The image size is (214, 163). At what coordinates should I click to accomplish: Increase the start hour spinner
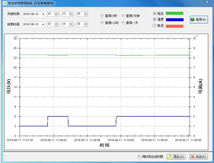tap(56, 13)
